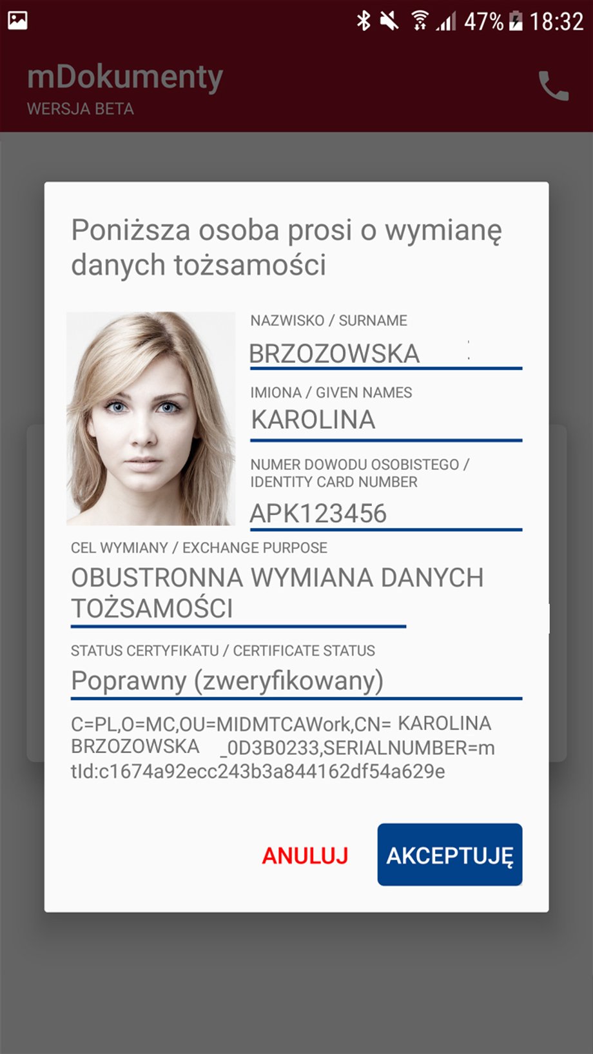Tap the Poprawny (zweryfikowany) certificate status field
The image size is (593, 1054).
[x=296, y=681]
